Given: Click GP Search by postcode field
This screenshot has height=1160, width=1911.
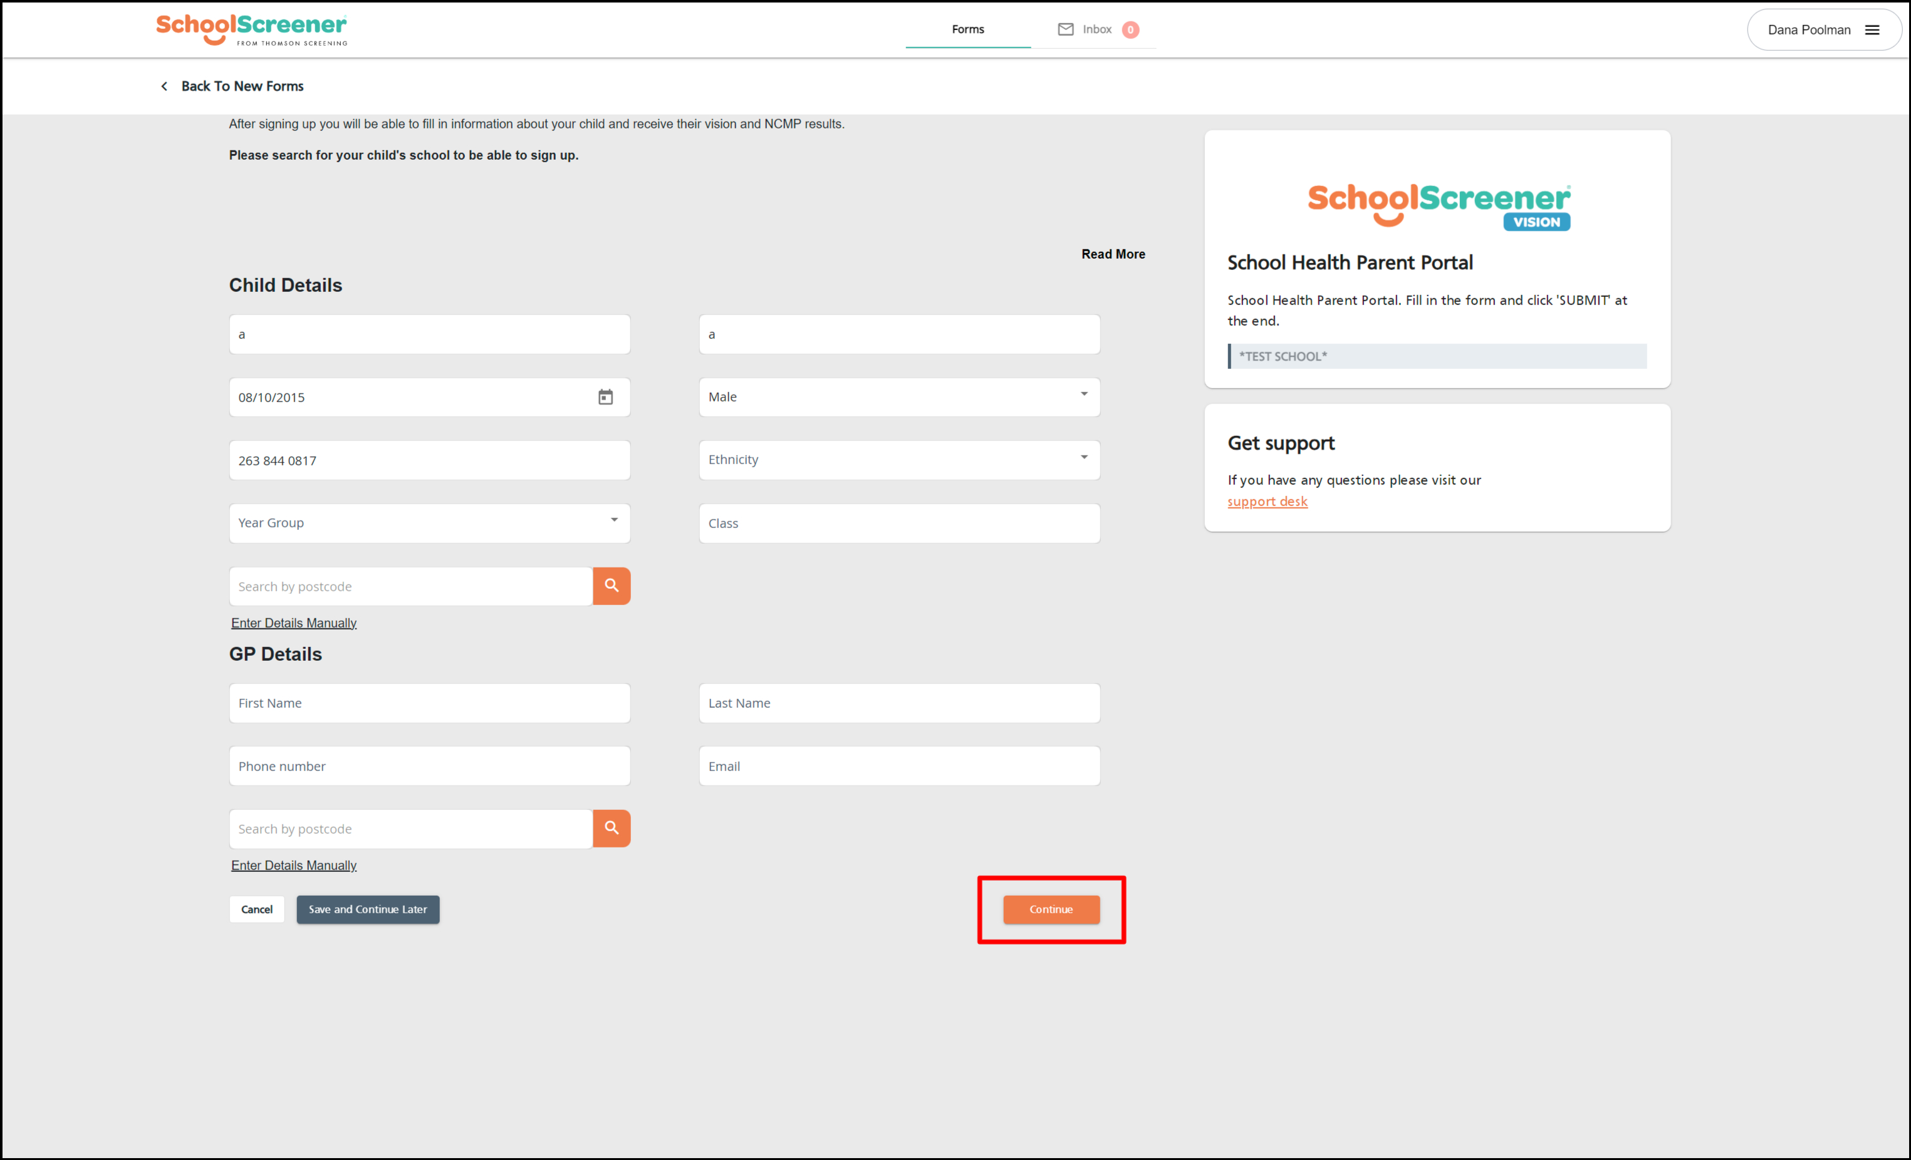Looking at the screenshot, I should tap(411, 829).
